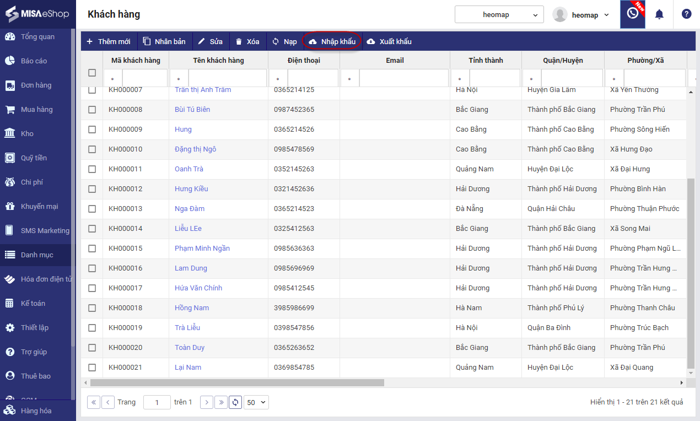This screenshot has width=700, height=421.
Task: Open the heomap store dropdown
Action: 499,15
